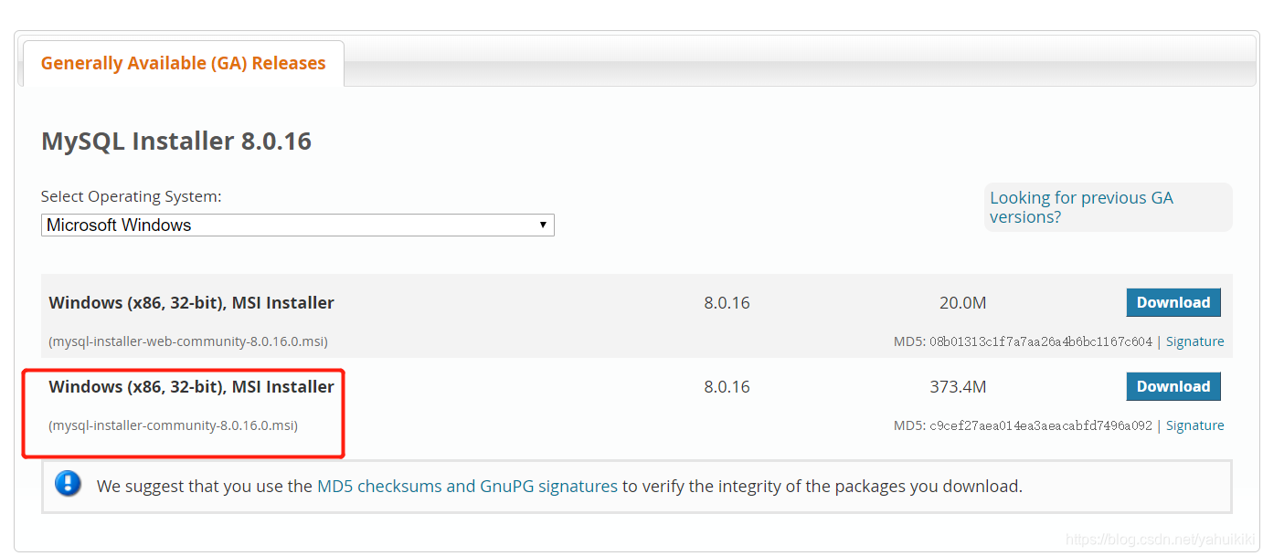Open Signature link for the 373.4M installer
The height and width of the screenshot is (556, 1263).
click(1194, 425)
